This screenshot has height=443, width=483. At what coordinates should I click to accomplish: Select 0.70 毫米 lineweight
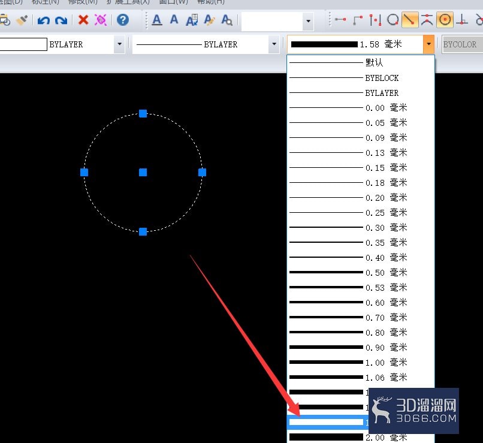pos(360,317)
